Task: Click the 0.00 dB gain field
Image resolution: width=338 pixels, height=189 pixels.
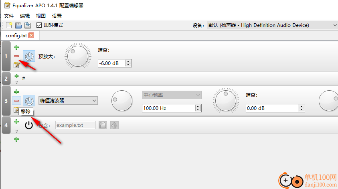Action: click(272, 108)
